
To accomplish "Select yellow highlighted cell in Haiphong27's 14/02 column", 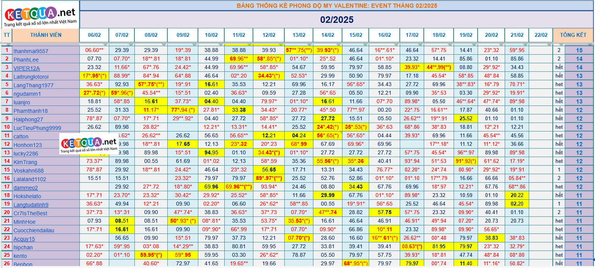I will click(x=327, y=119).
